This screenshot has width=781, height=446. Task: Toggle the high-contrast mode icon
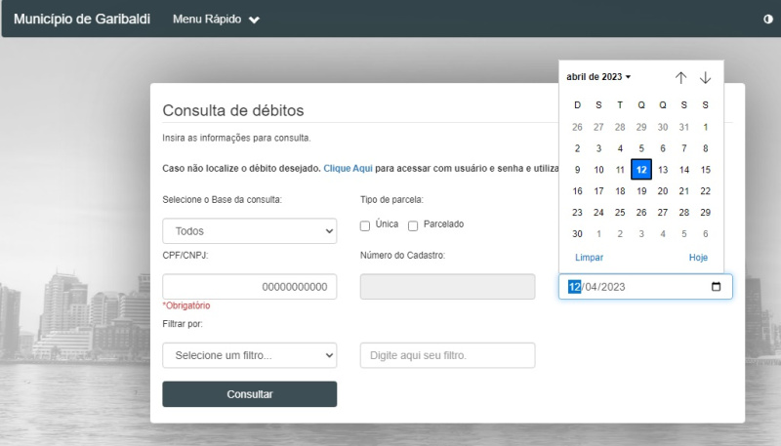tap(768, 19)
